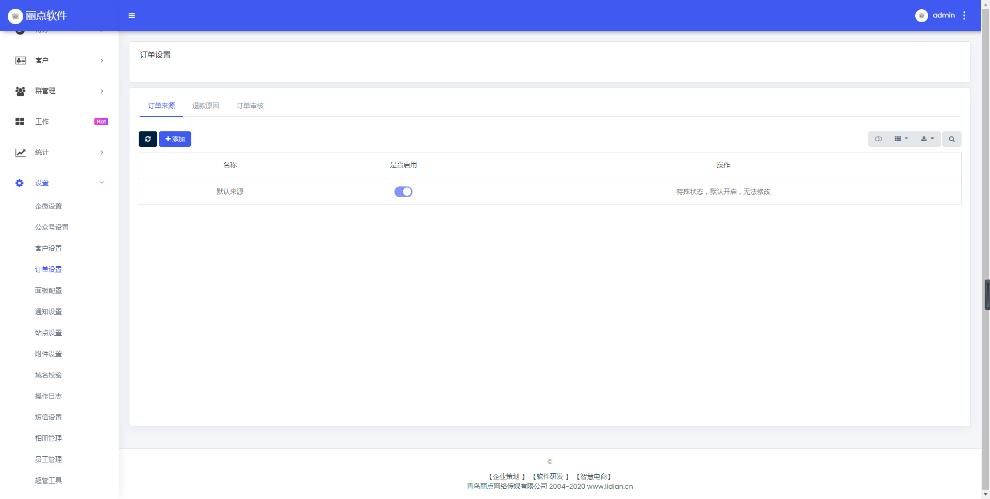Open 站点设置 in sidebar
Viewport: 990px width, 499px height.
pyautogui.click(x=48, y=333)
